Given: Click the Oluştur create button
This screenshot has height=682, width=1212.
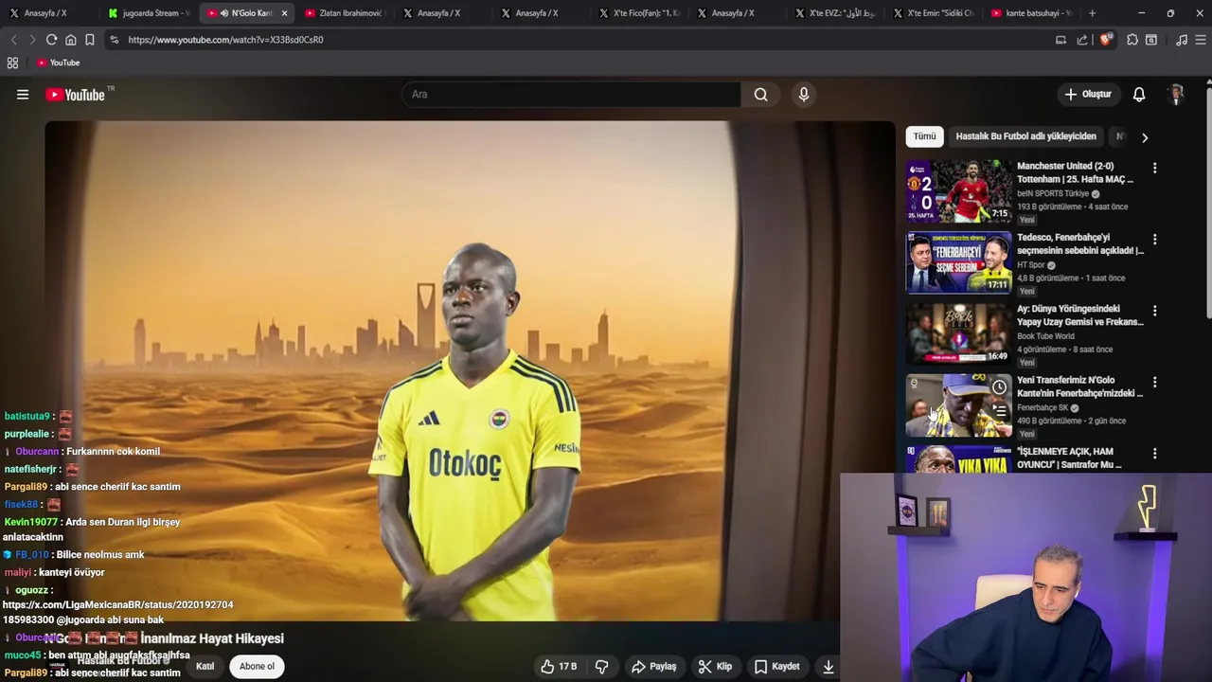Looking at the screenshot, I should pyautogui.click(x=1087, y=95).
